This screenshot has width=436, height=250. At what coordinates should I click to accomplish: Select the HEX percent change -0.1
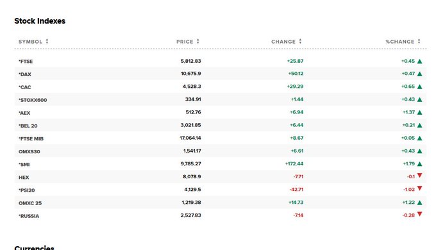coord(411,176)
